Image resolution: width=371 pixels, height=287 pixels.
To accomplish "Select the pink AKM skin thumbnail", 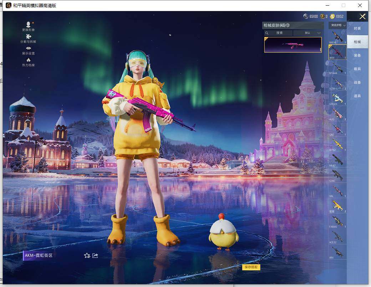I will coord(293,45).
